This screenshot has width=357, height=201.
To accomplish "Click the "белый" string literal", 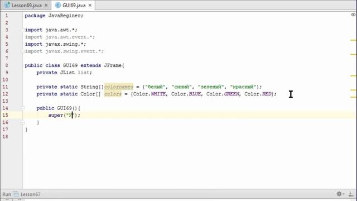I will 155,87.
